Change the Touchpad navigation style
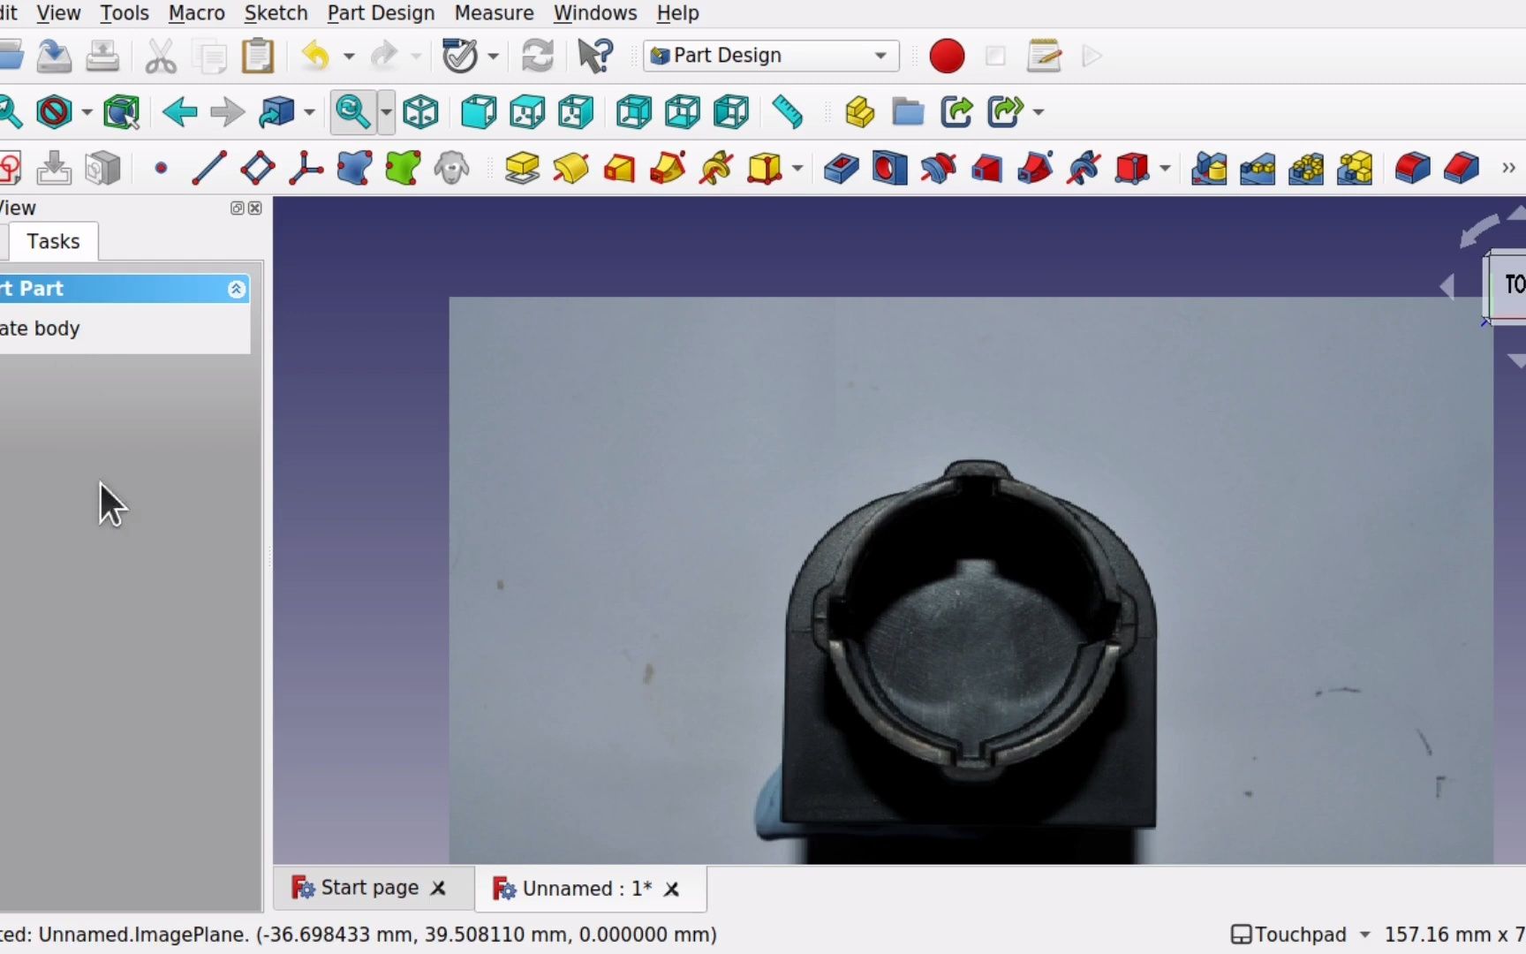Image resolution: width=1526 pixels, height=954 pixels. 1299,934
